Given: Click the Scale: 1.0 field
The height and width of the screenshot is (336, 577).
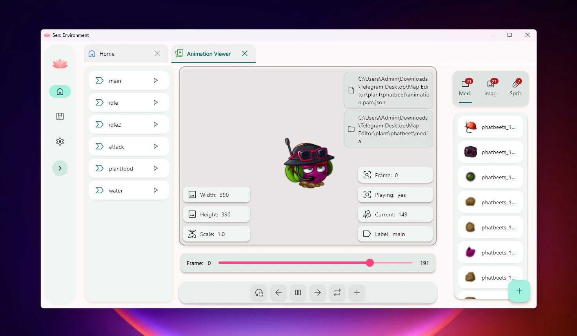Looking at the screenshot, I should click(217, 234).
